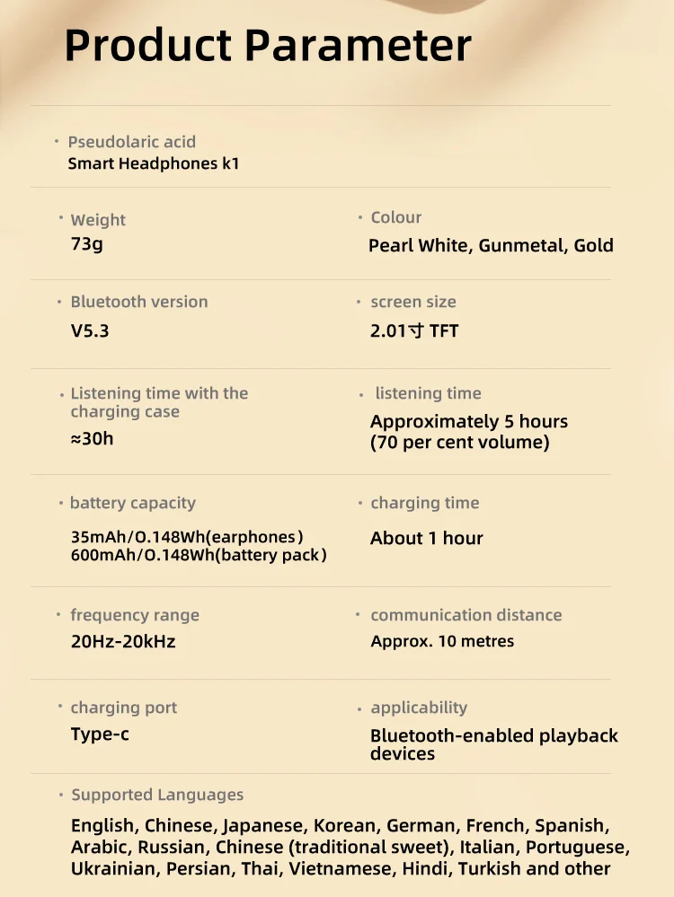The width and height of the screenshot is (674, 897).
Task: Click the 73g weight value
Action: pyautogui.click(x=87, y=244)
